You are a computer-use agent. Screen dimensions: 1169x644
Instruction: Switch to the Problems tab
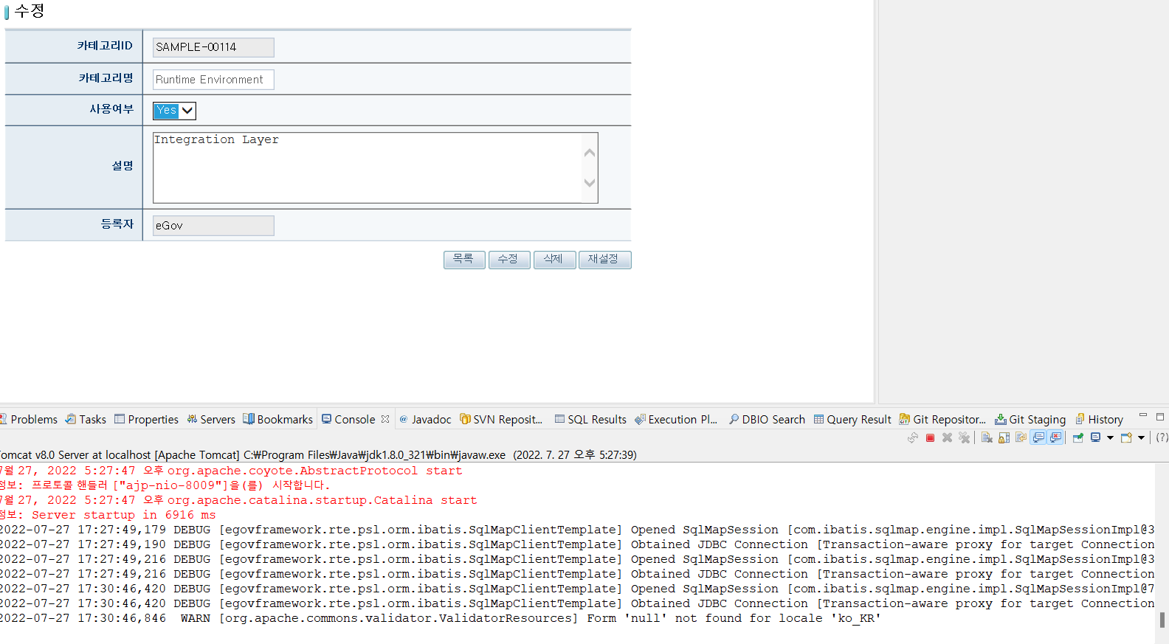29,420
